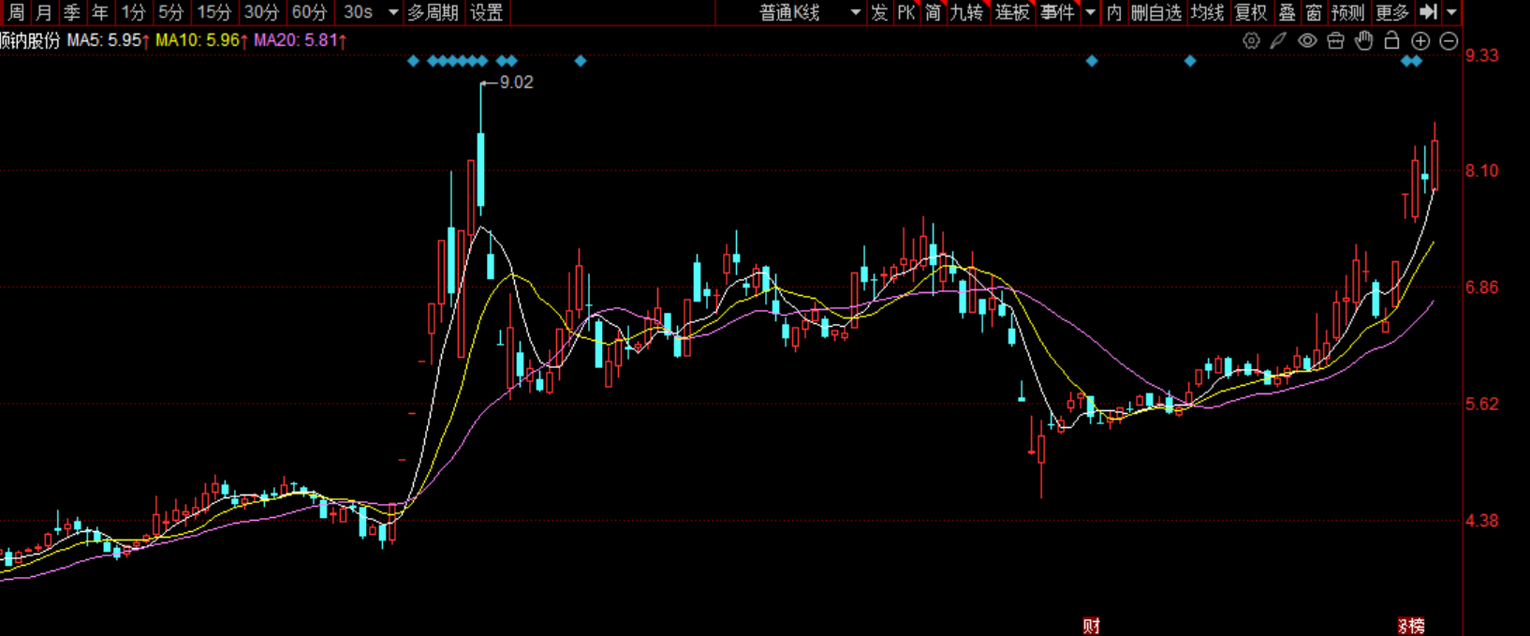
Task: Open the toolbox briefcase icon
Action: click(1336, 41)
